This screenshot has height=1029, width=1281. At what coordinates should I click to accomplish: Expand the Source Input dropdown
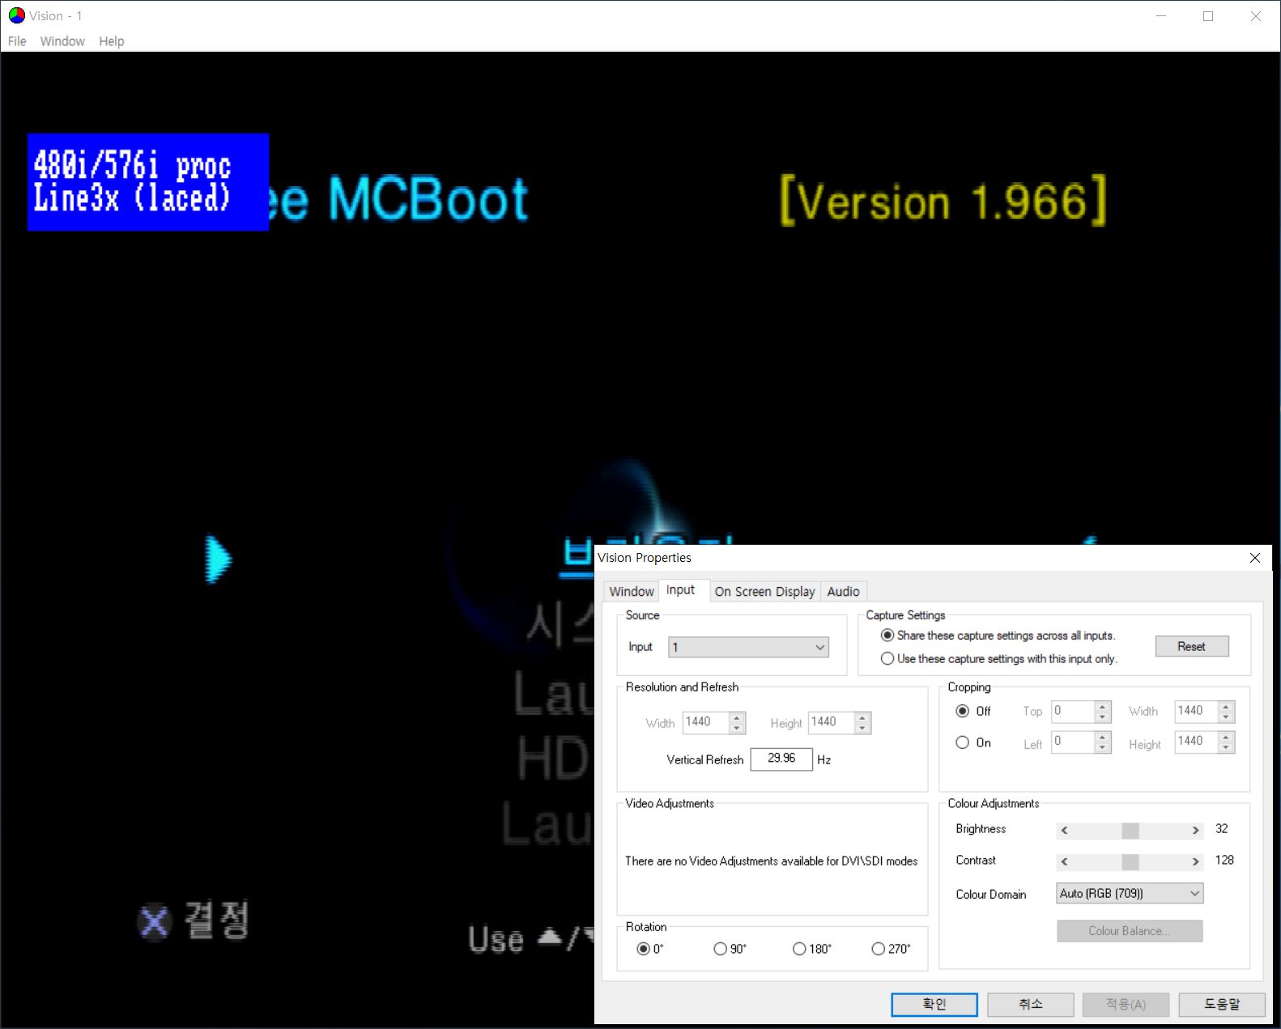[749, 647]
